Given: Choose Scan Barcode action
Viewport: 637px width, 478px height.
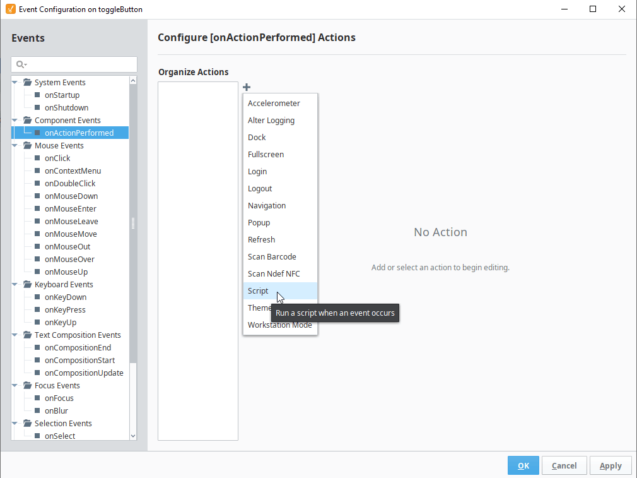Looking at the screenshot, I should (280, 257).
